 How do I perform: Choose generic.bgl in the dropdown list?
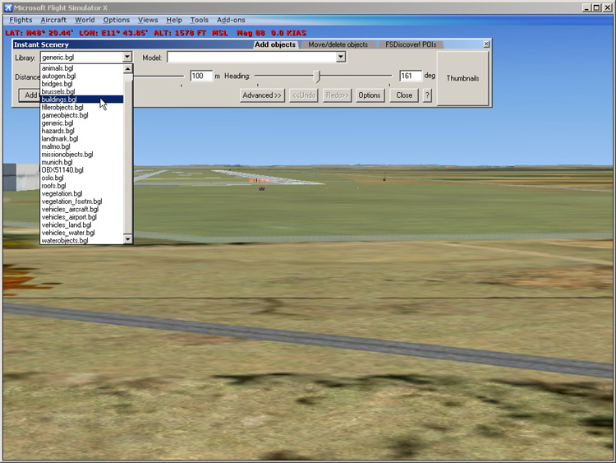click(81, 123)
